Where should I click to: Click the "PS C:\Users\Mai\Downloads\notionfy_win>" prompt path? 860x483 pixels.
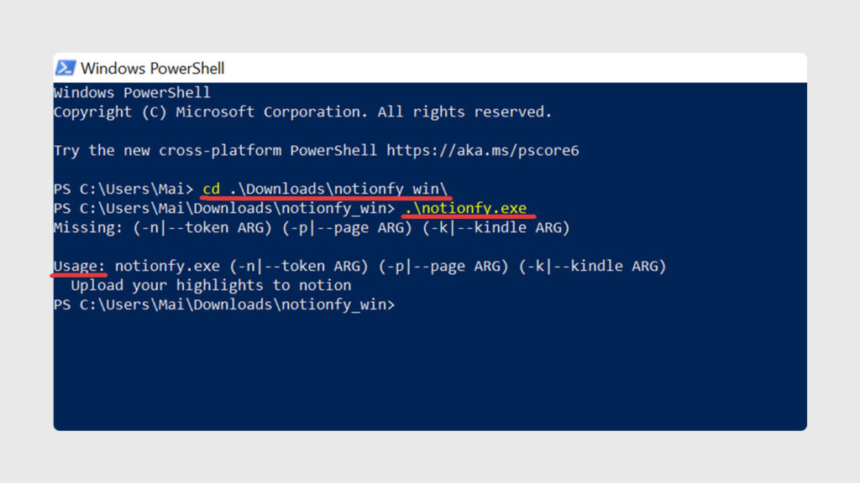click(222, 208)
